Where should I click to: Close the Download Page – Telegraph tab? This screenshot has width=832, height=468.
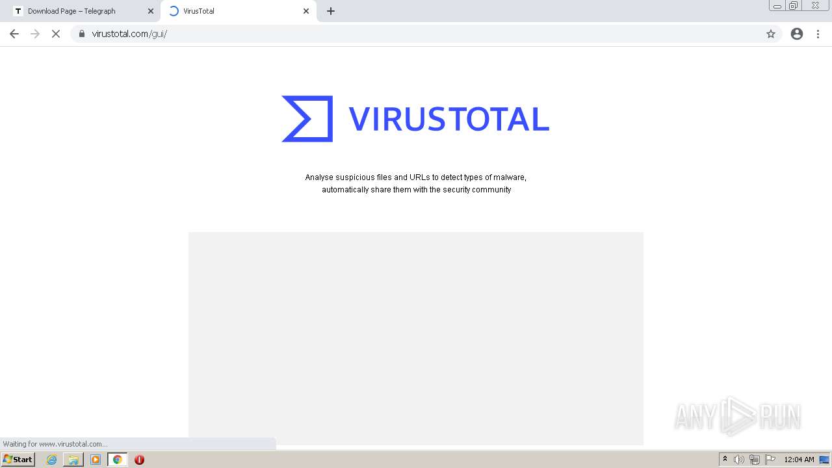(151, 11)
